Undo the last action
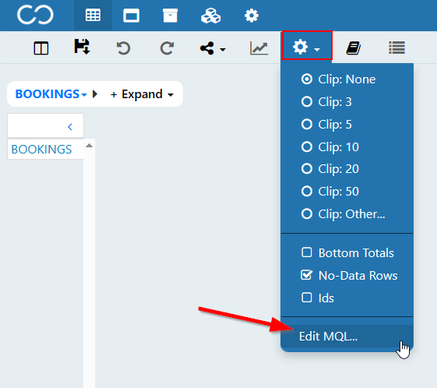The image size is (437, 388). (123, 48)
